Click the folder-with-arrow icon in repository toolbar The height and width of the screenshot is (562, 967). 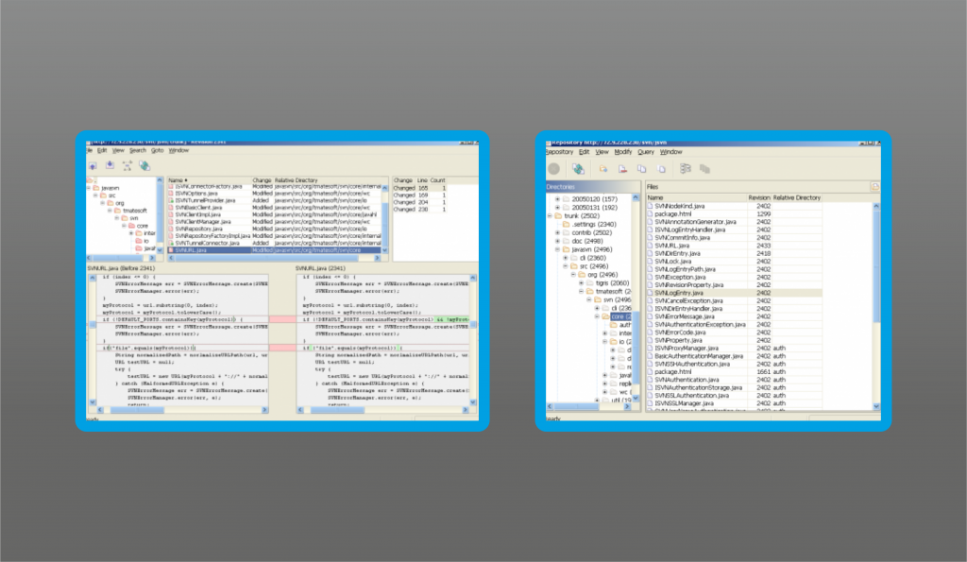[603, 168]
